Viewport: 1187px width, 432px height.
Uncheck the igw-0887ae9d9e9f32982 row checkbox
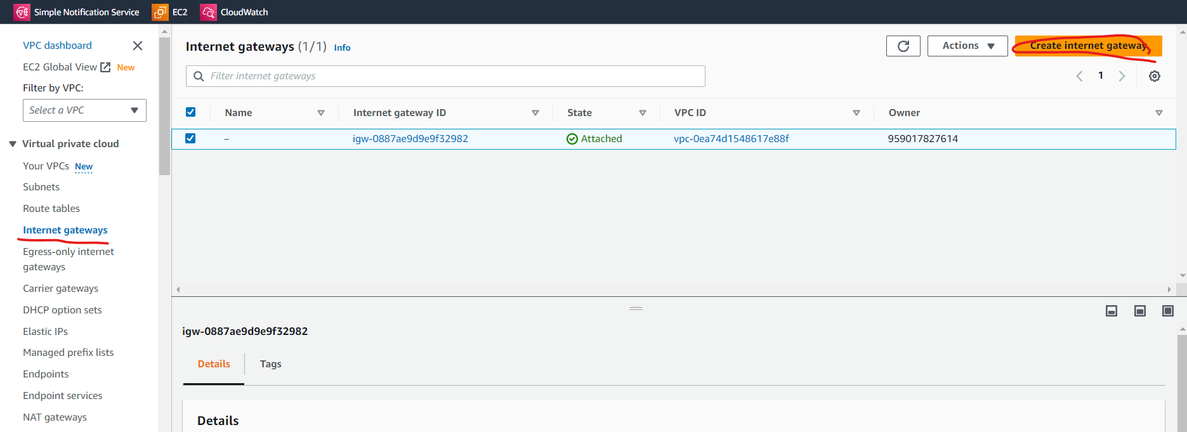pos(190,138)
